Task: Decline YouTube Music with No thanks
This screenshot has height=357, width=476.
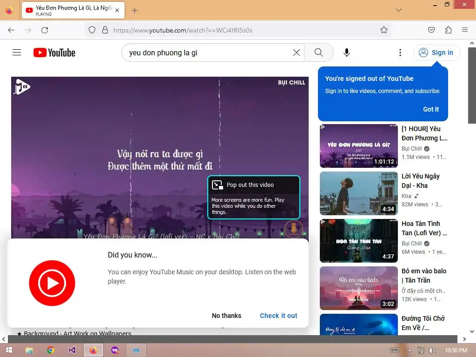Action: coord(226,316)
